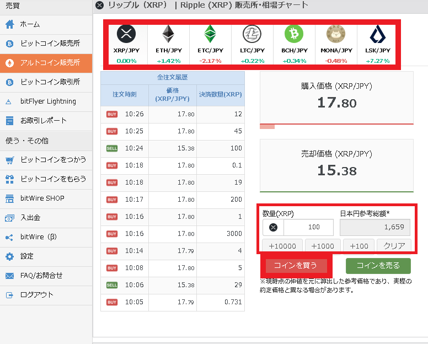Select the LSK/JPY Lisk icon
The image size is (428, 344).
click(378, 34)
